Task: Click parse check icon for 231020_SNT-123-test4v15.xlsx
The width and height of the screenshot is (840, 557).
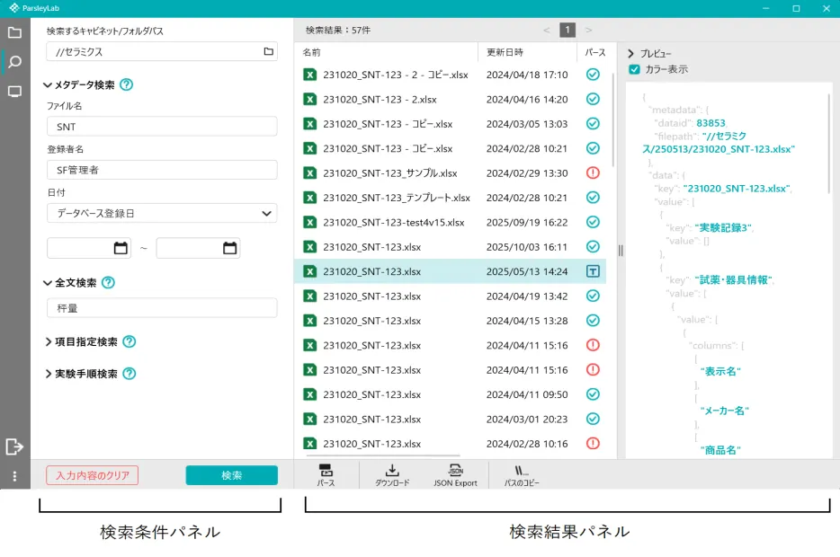Action: (x=593, y=222)
